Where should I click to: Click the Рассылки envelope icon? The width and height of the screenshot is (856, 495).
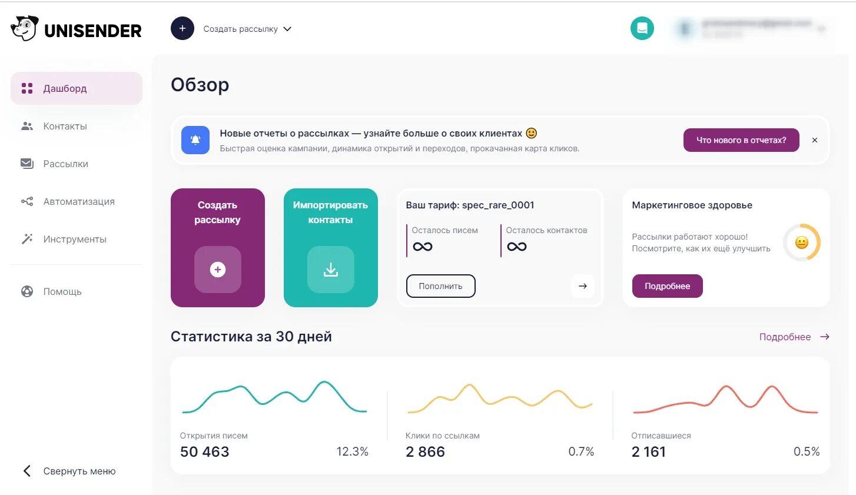tap(27, 164)
